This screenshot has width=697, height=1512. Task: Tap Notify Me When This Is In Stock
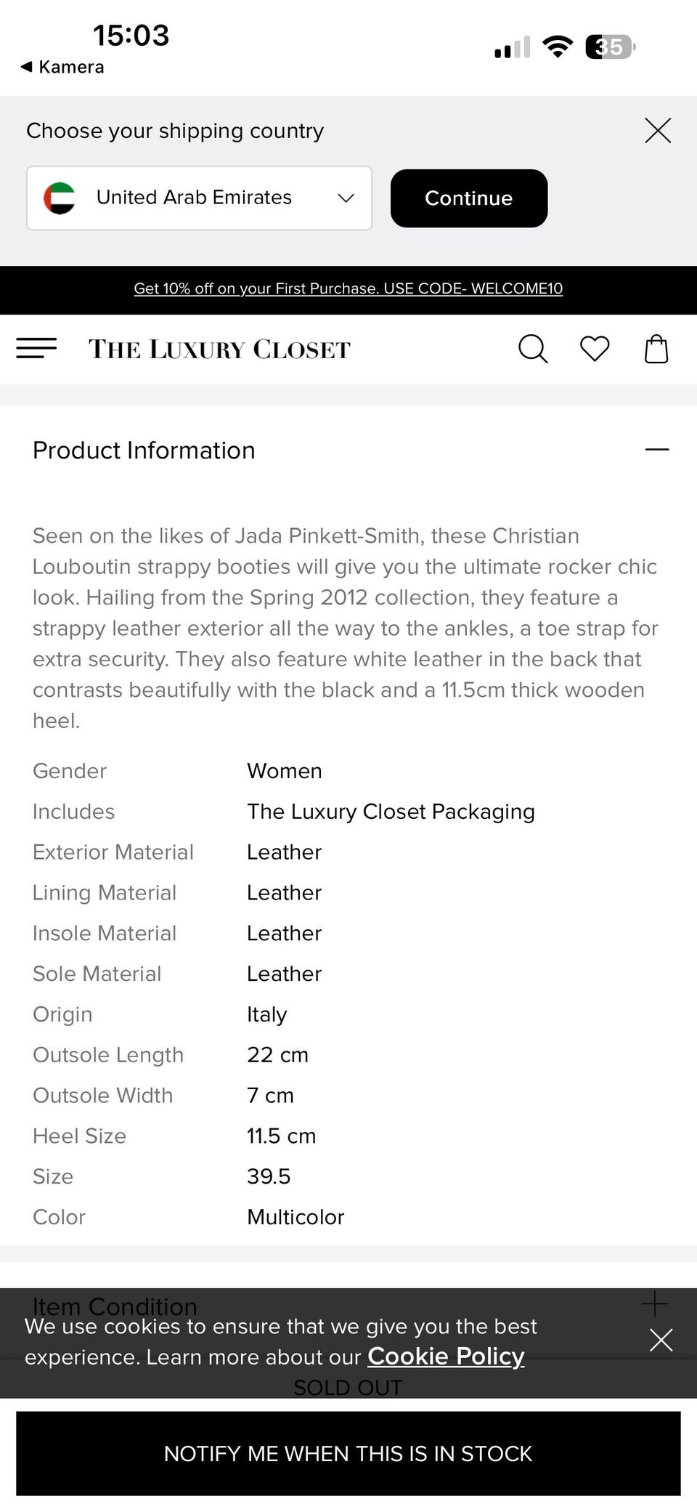coord(348,1453)
